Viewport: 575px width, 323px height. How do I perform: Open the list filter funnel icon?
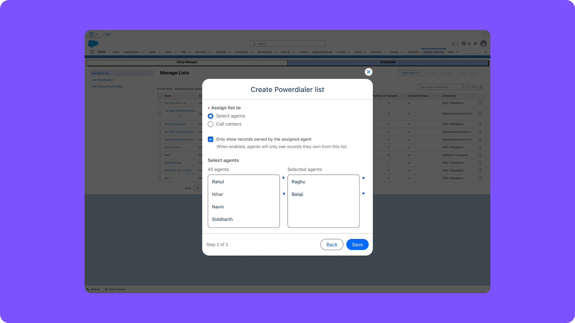point(474,87)
